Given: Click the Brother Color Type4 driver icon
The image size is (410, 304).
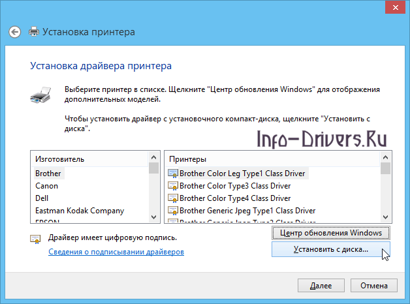Looking at the screenshot, I should coord(173,198).
